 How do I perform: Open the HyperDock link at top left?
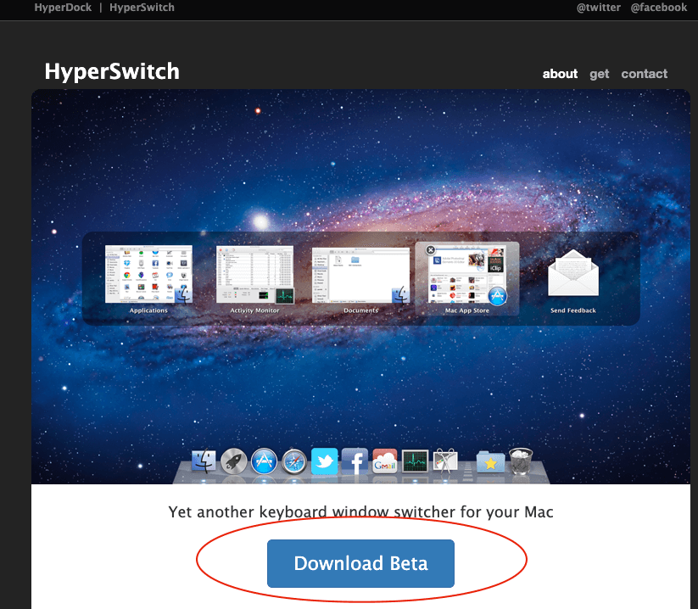(x=63, y=8)
